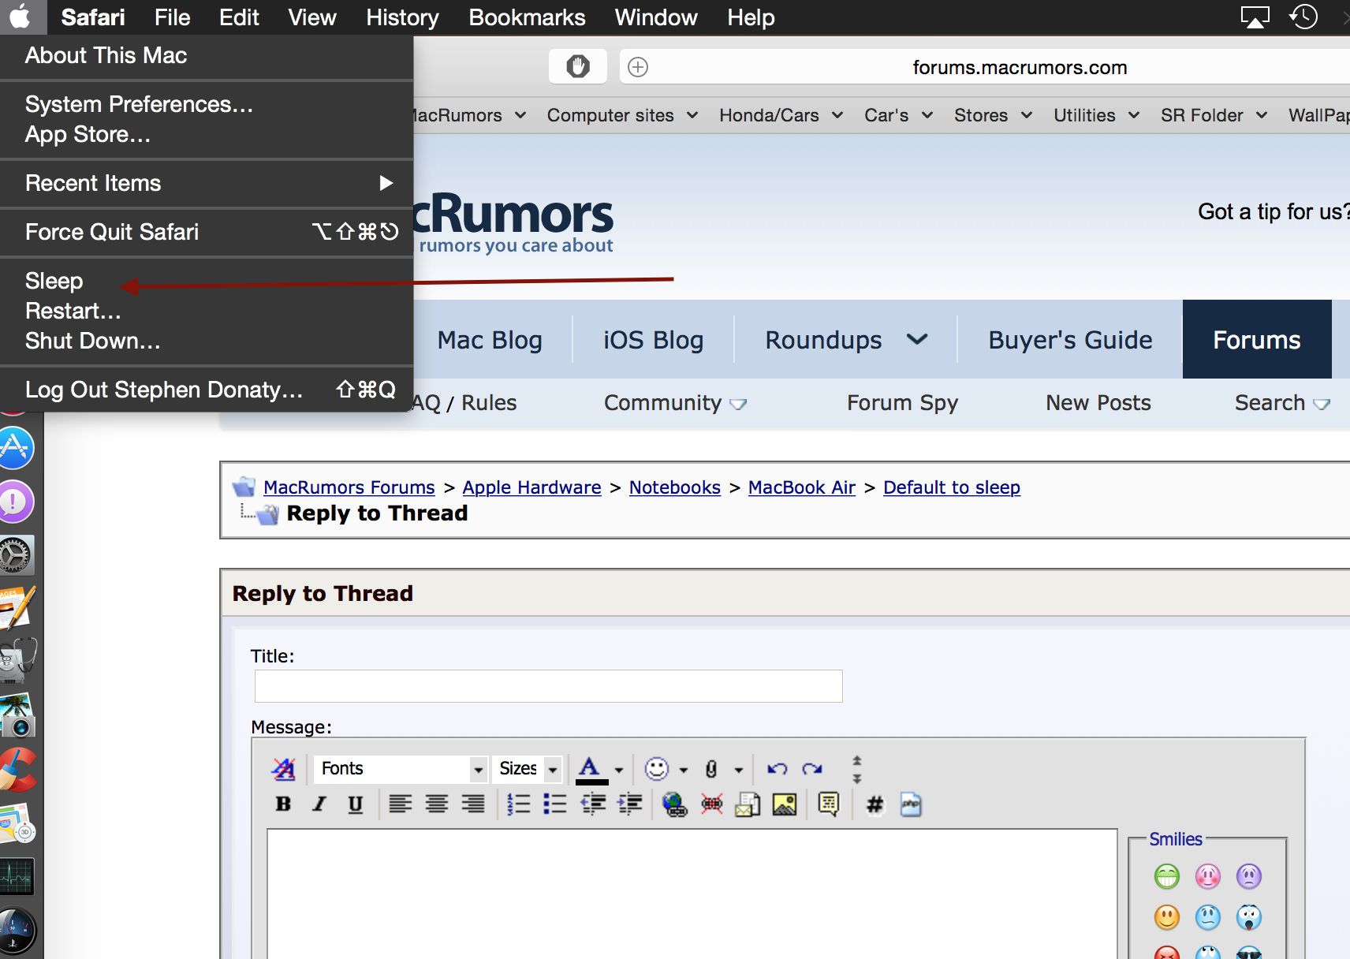Viewport: 1350px width, 959px height.
Task: Open the Bookmarks menu
Action: [527, 17]
